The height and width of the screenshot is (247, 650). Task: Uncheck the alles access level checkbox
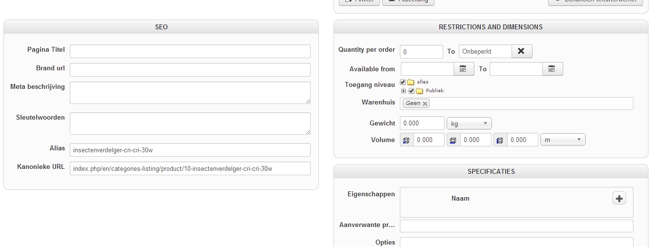click(403, 82)
